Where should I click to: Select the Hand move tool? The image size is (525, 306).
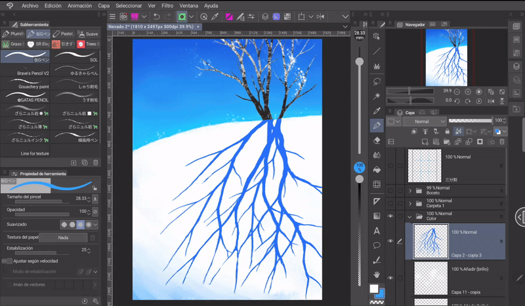377,275
